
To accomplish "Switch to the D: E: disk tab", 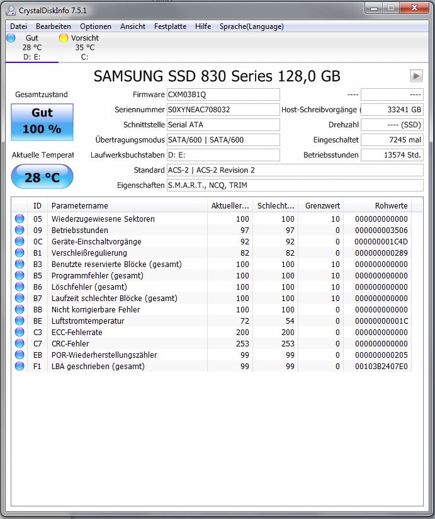I will (31, 47).
